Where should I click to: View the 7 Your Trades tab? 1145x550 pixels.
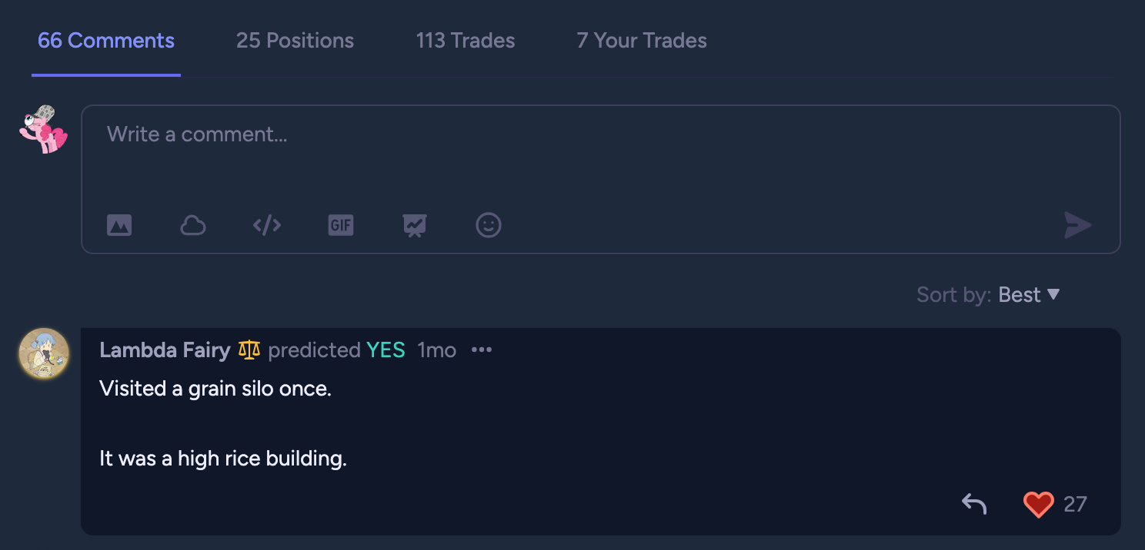coord(642,41)
